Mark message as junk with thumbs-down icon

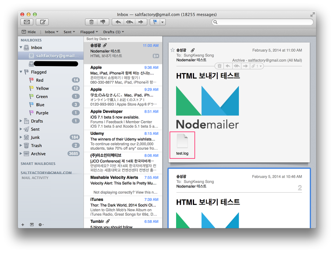pyautogui.click(x=103, y=22)
